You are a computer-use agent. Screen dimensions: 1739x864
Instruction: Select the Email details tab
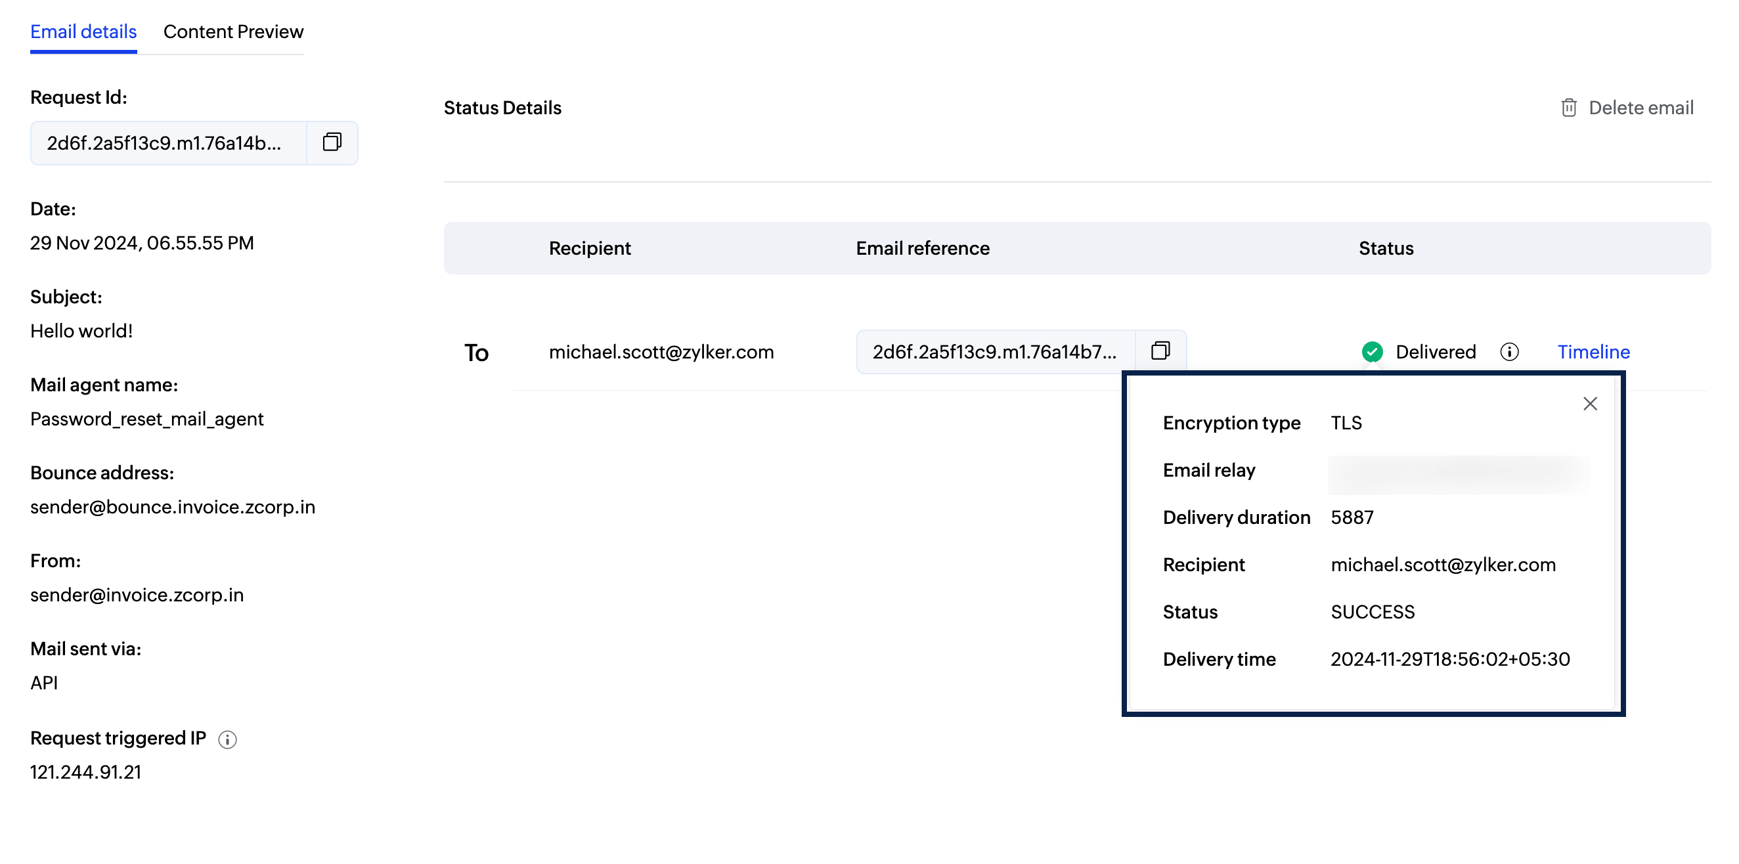tap(83, 32)
